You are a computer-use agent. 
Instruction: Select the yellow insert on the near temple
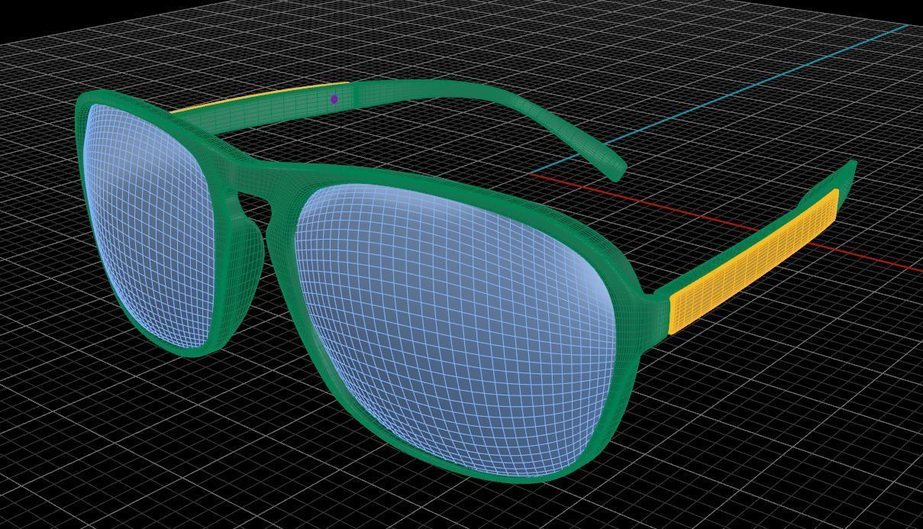[754, 261]
